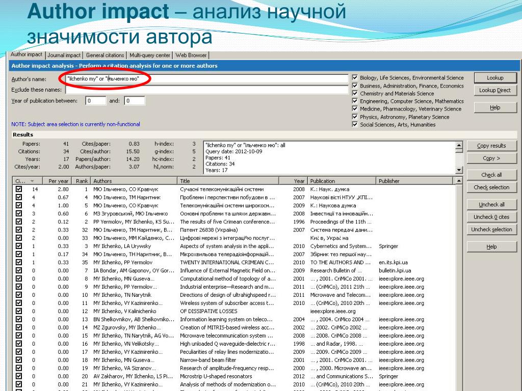Uncheck the row with 14 cites
The image size is (522, 391).
[x=19, y=189]
